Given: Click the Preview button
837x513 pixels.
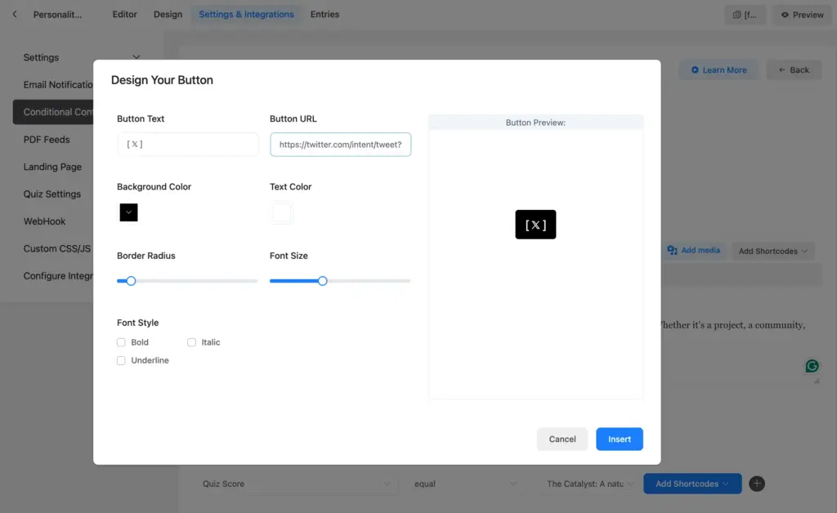Looking at the screenshot, I should point(803,15).
